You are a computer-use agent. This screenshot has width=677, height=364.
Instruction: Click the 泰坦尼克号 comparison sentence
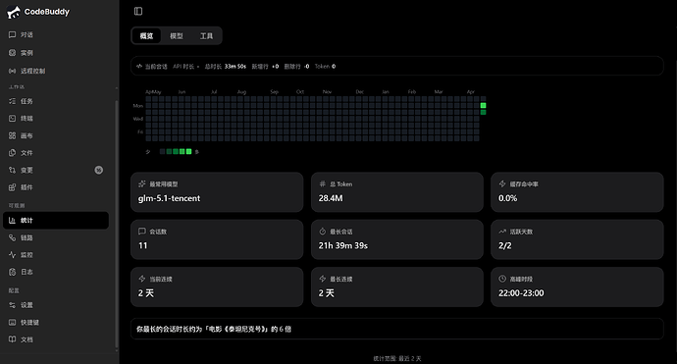[214, 329]
